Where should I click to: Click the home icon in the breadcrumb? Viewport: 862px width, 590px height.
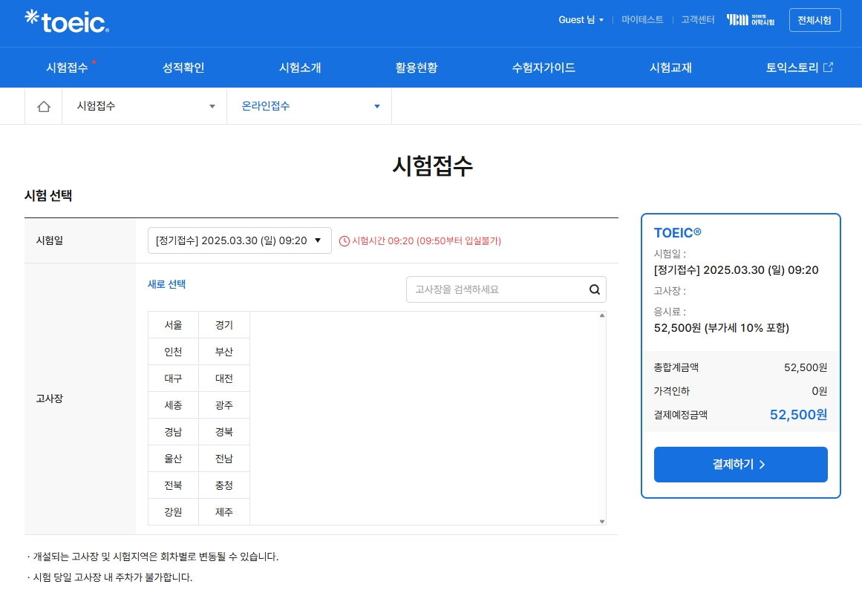43,105
